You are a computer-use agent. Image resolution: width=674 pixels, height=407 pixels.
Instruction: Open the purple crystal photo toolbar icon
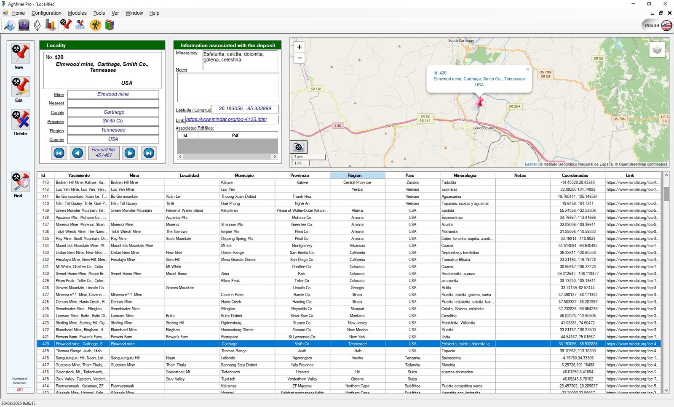(x=24, y=25)
